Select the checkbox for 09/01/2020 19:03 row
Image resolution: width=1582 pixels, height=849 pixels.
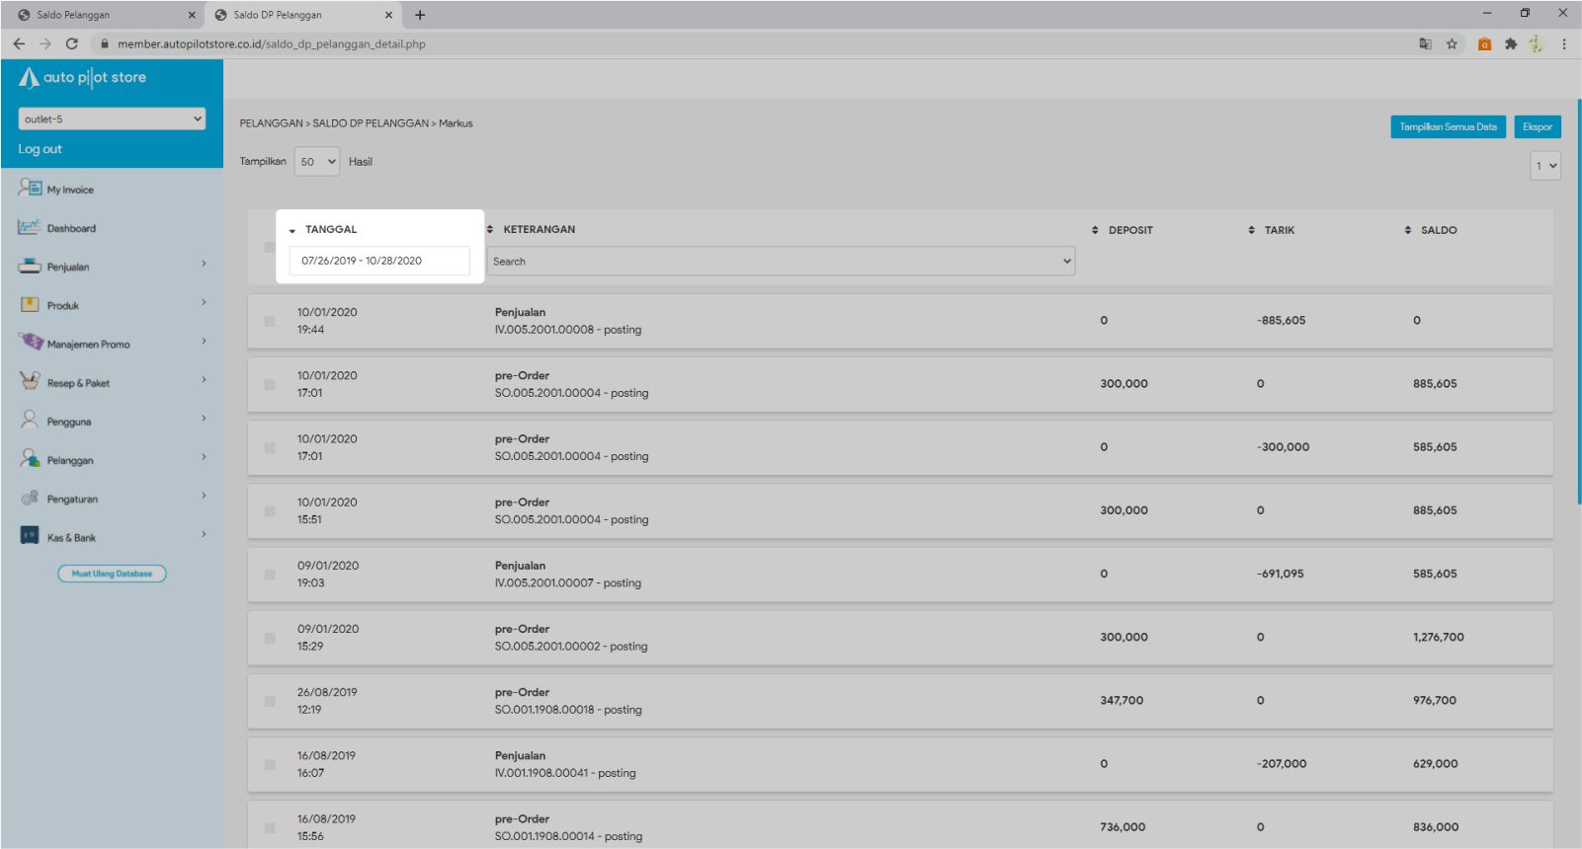click(269, 575)
